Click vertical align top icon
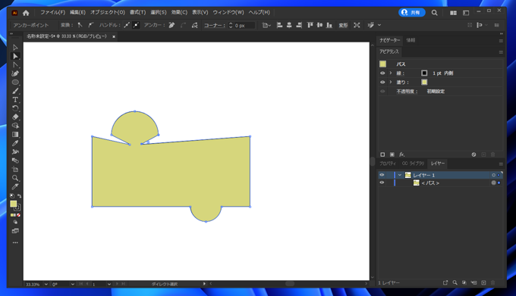Image resolution: width=516 pixels, height=296 pixels. pos(310,25)
